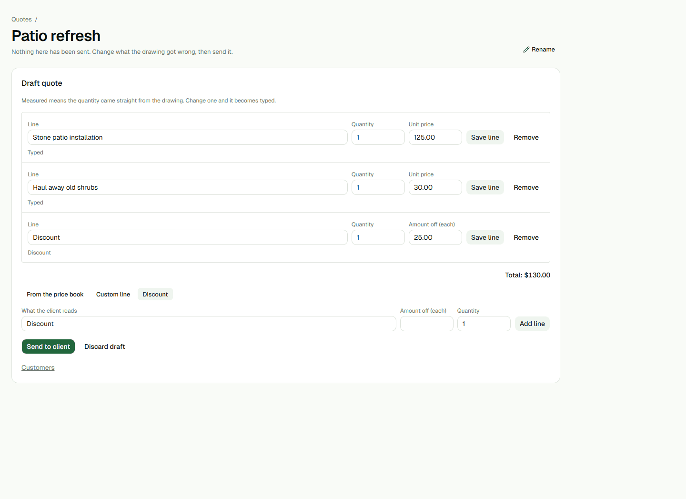
Task: Click the Draft quote heading
Action: (x=42, y=83)
